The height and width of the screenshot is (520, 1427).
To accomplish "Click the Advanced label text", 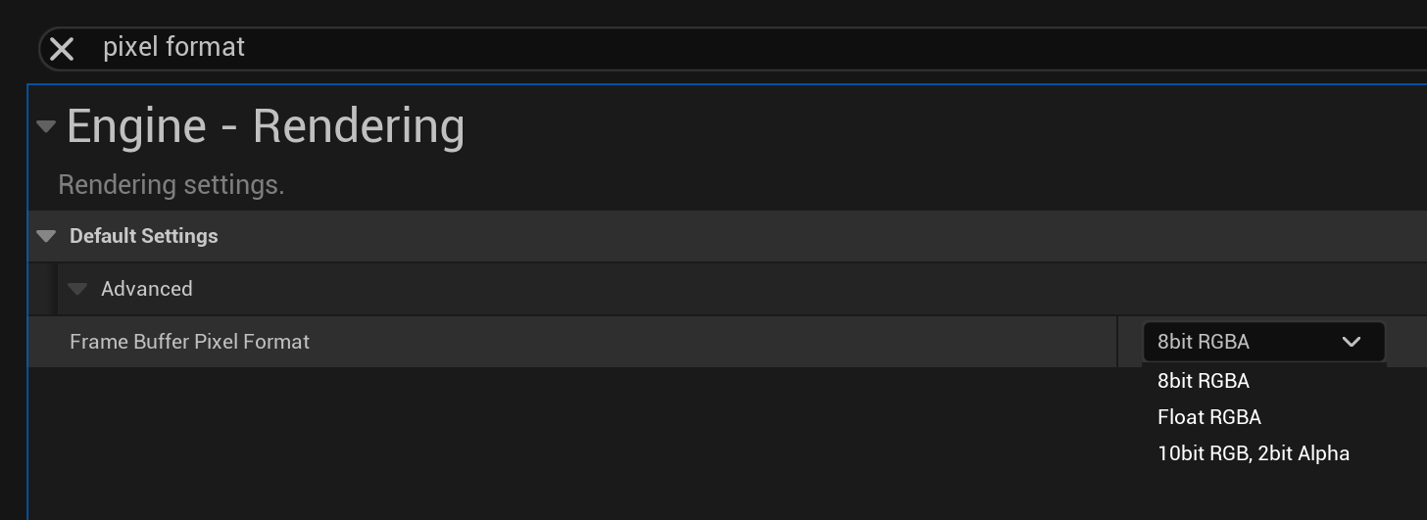I will pyautogui.click(x=147, y=289).
